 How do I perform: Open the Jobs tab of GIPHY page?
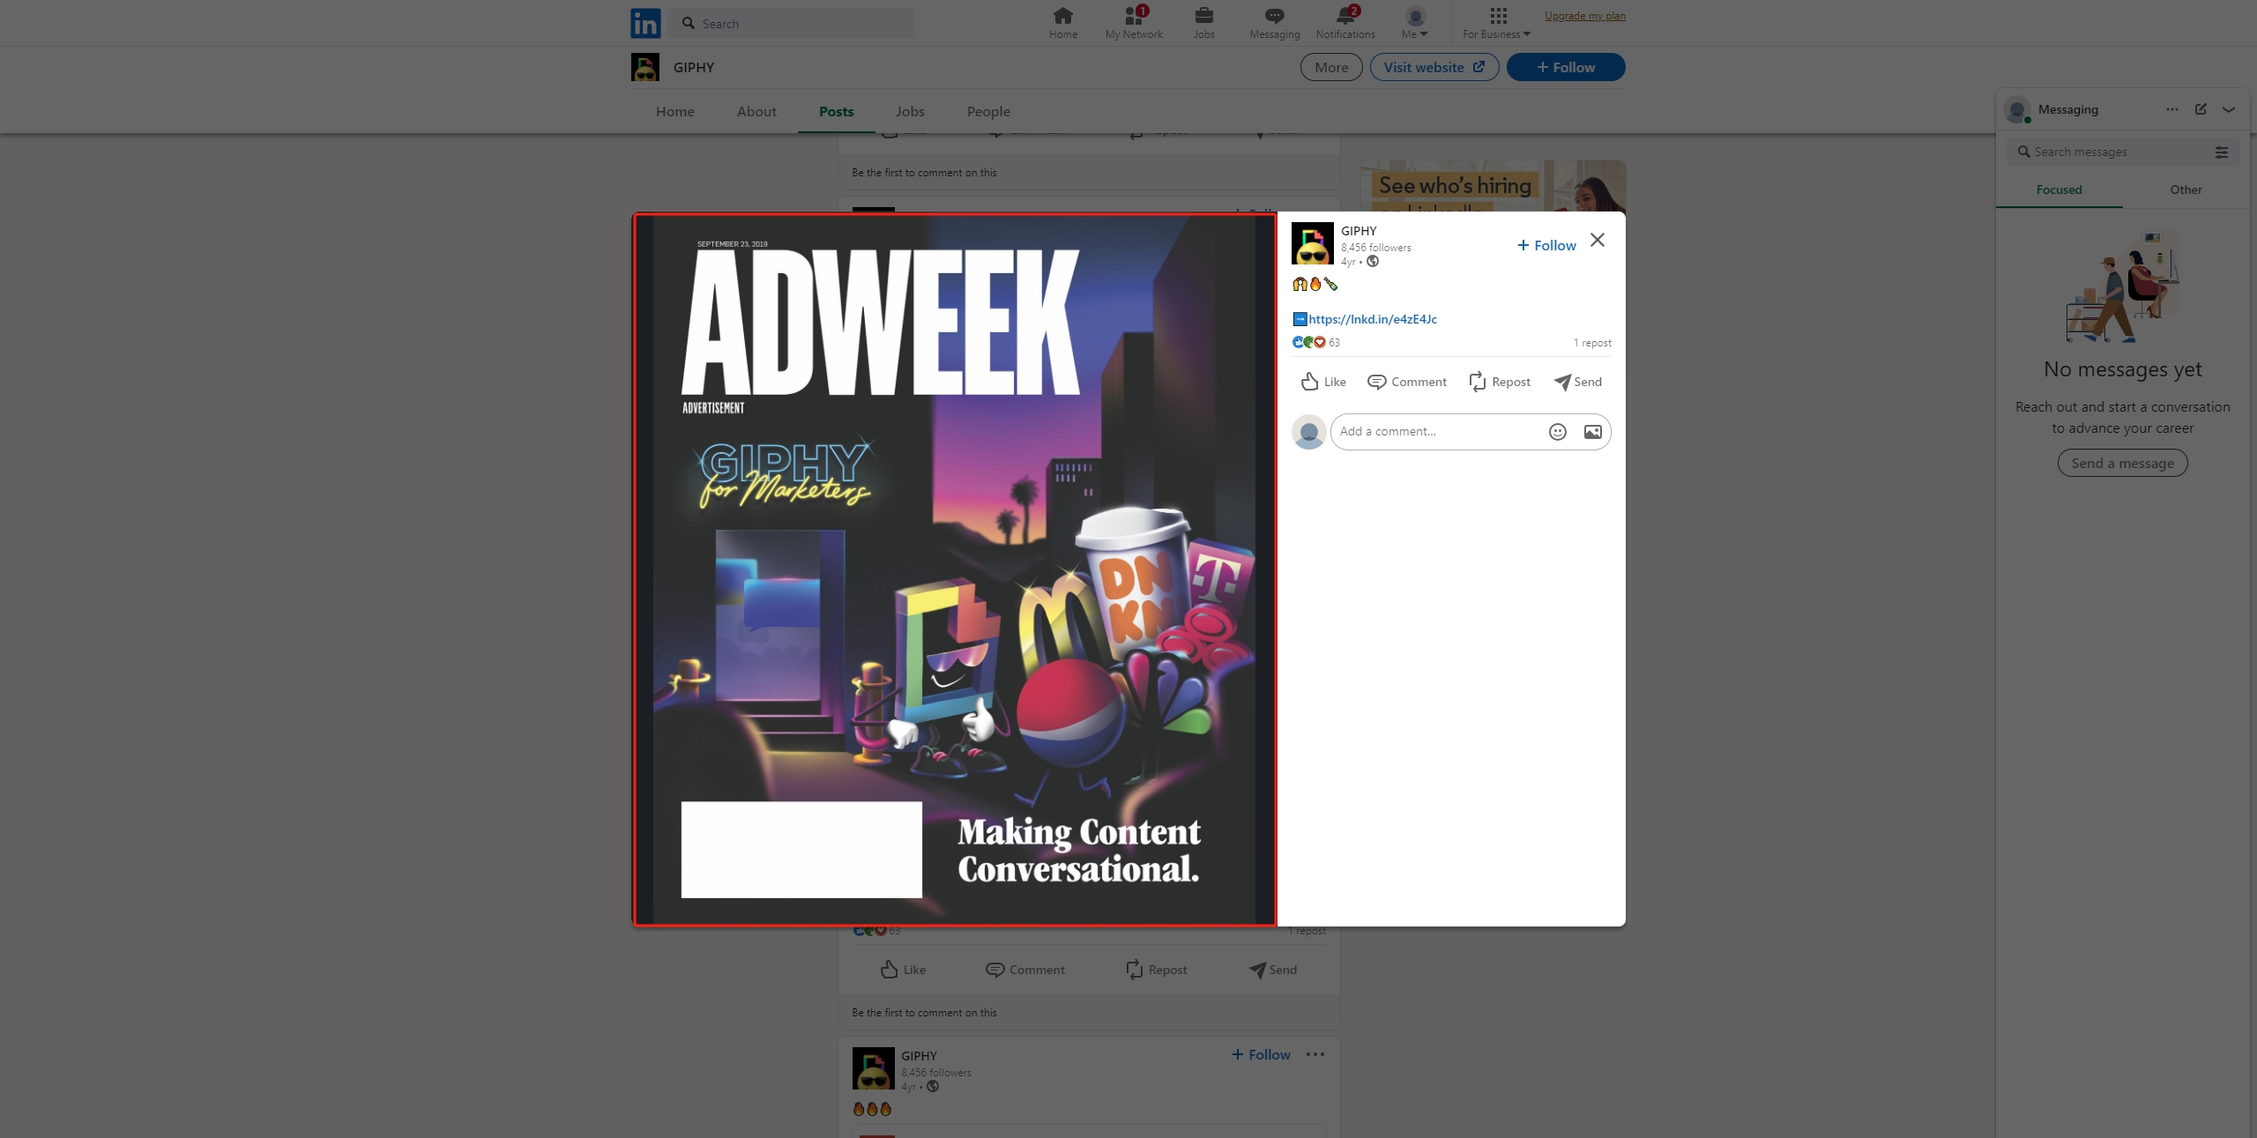[910, 112]
